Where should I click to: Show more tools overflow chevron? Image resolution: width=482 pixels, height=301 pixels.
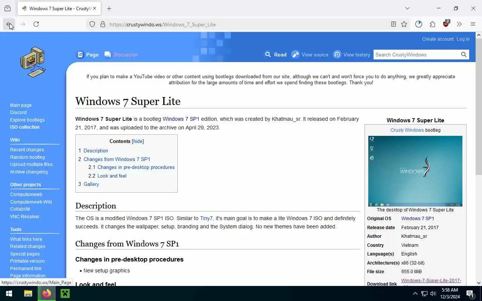(x=459, y=24)
